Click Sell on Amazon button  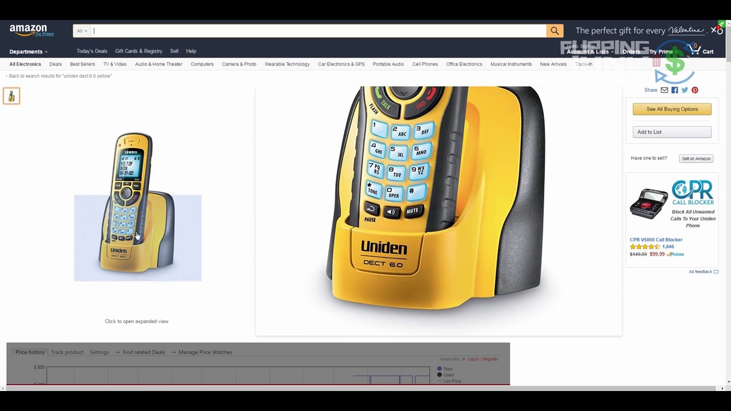[x=696, y=159]
